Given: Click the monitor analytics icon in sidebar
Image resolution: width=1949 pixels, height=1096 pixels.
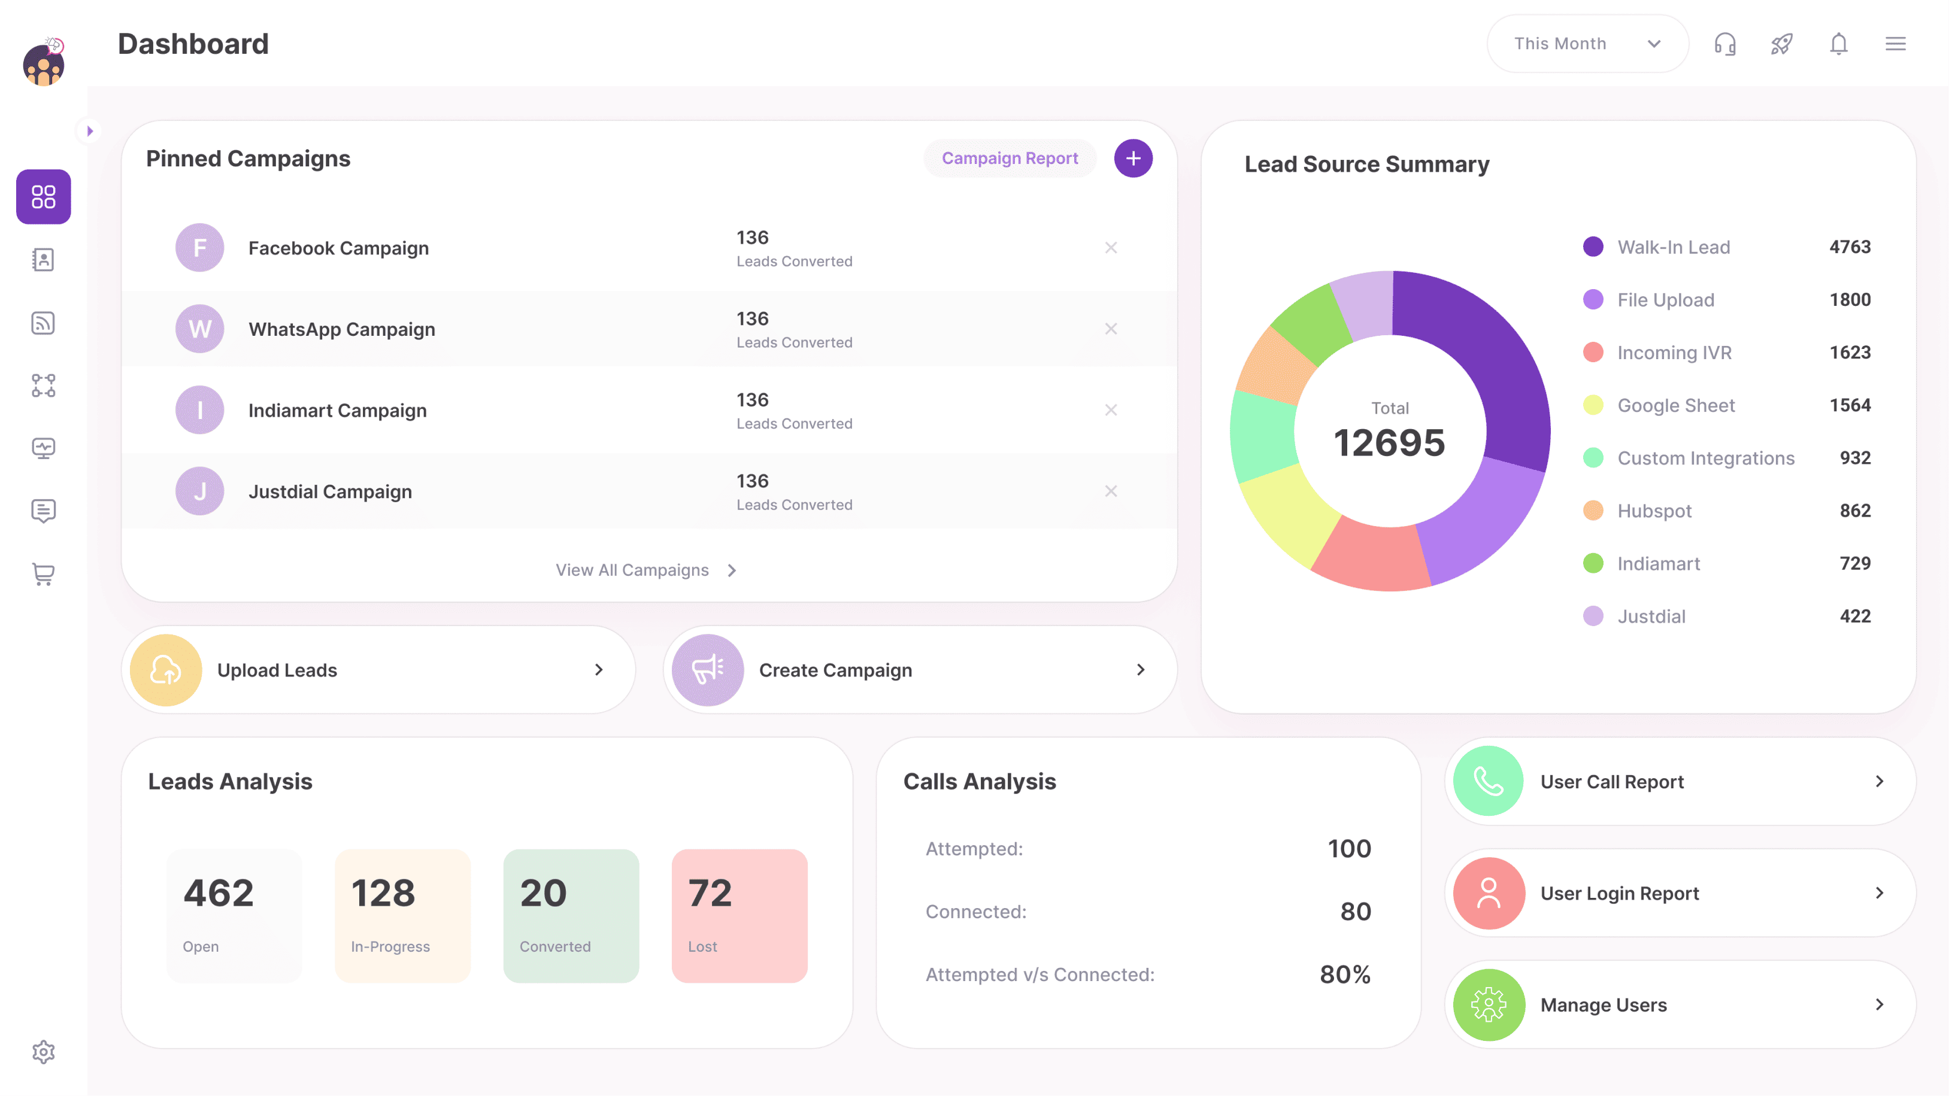Looking at the screenshot, I should pyautogui.click(x=43, y=447).
